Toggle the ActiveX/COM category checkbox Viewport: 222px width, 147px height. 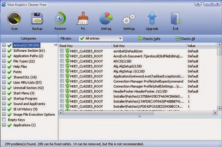tap(4, 45)
